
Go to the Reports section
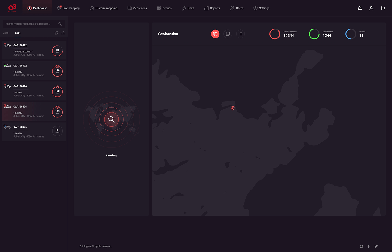pyautogui.click(x=212, y=8)
